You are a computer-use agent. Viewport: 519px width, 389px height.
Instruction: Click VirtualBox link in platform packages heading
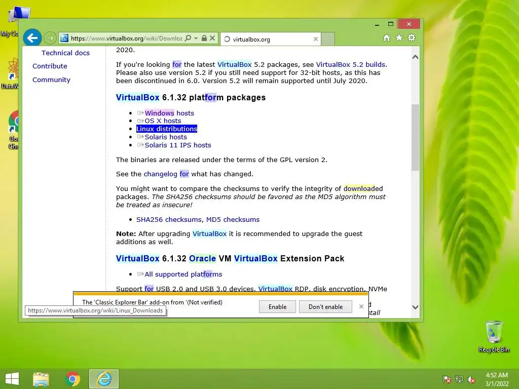138,98
